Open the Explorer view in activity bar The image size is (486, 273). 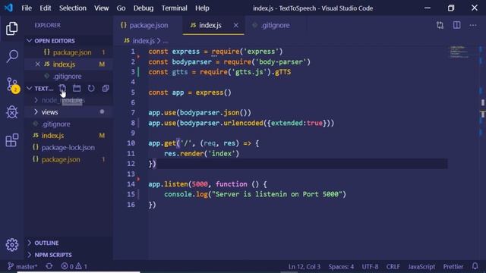click(x=12, y=29)
